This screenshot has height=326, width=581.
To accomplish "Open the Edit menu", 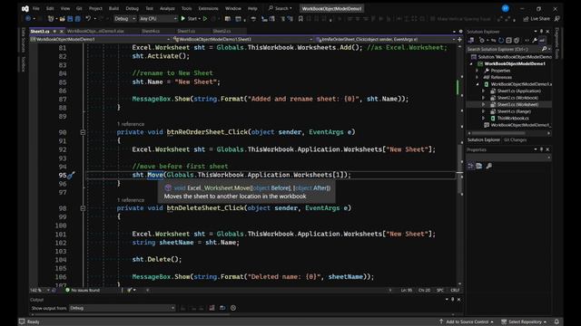I will [50, 8].
